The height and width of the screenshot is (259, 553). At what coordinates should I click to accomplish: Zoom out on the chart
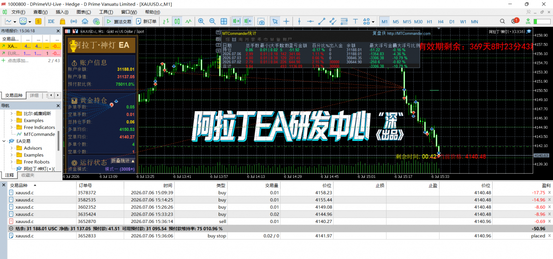click(x=212, y=21)
